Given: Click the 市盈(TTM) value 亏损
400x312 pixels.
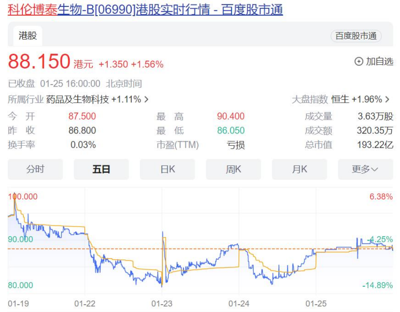Looking at the screenshot, I should point(235,145).
